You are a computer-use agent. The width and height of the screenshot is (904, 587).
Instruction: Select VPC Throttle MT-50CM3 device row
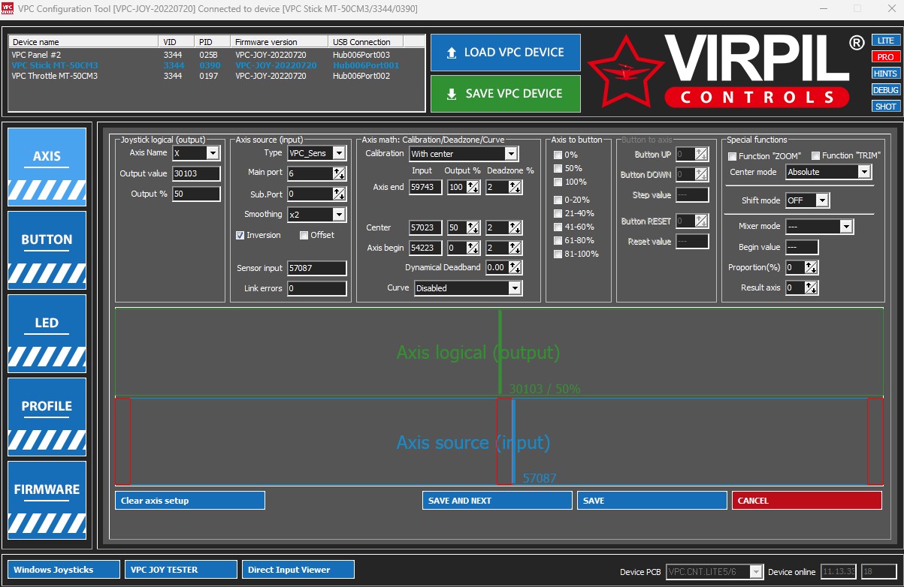coord(215,76)
